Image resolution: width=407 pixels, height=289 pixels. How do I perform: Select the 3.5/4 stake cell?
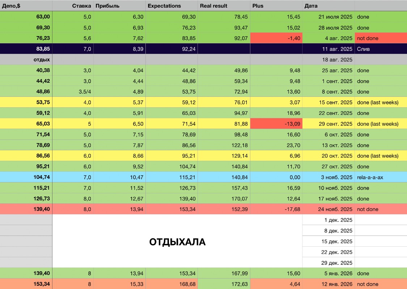pos(73,92)
